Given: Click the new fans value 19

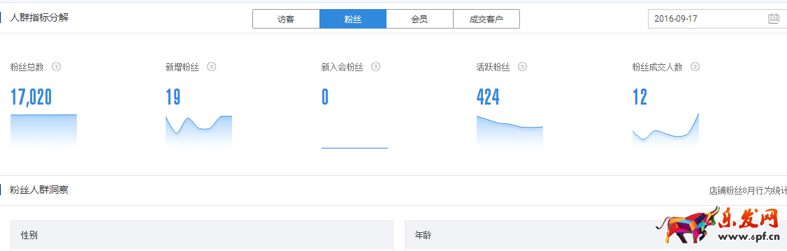Looking at the screenshot, I should point(173,97).
